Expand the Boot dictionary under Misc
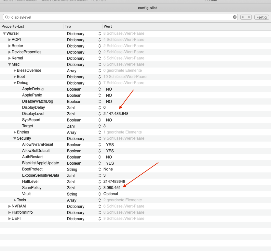The height and width of the screenshot is (251, 271). coord(15,77)
